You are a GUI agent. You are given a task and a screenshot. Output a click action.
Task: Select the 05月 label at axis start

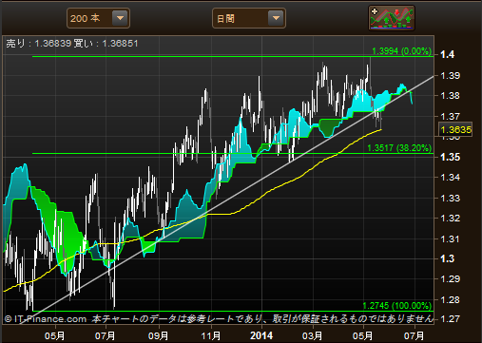(54, 335)
